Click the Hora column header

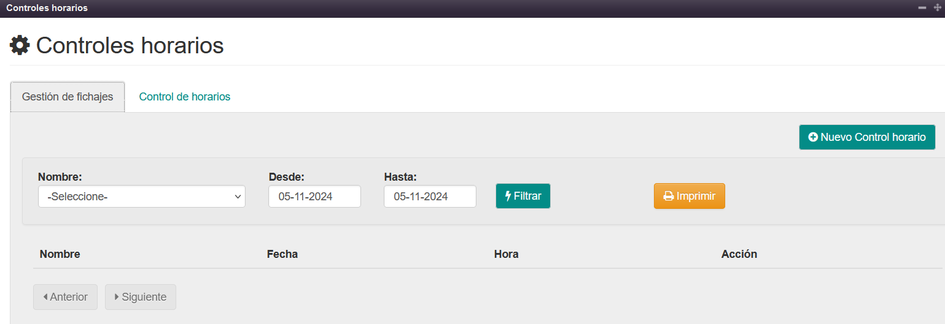click(x=506, y=254)
